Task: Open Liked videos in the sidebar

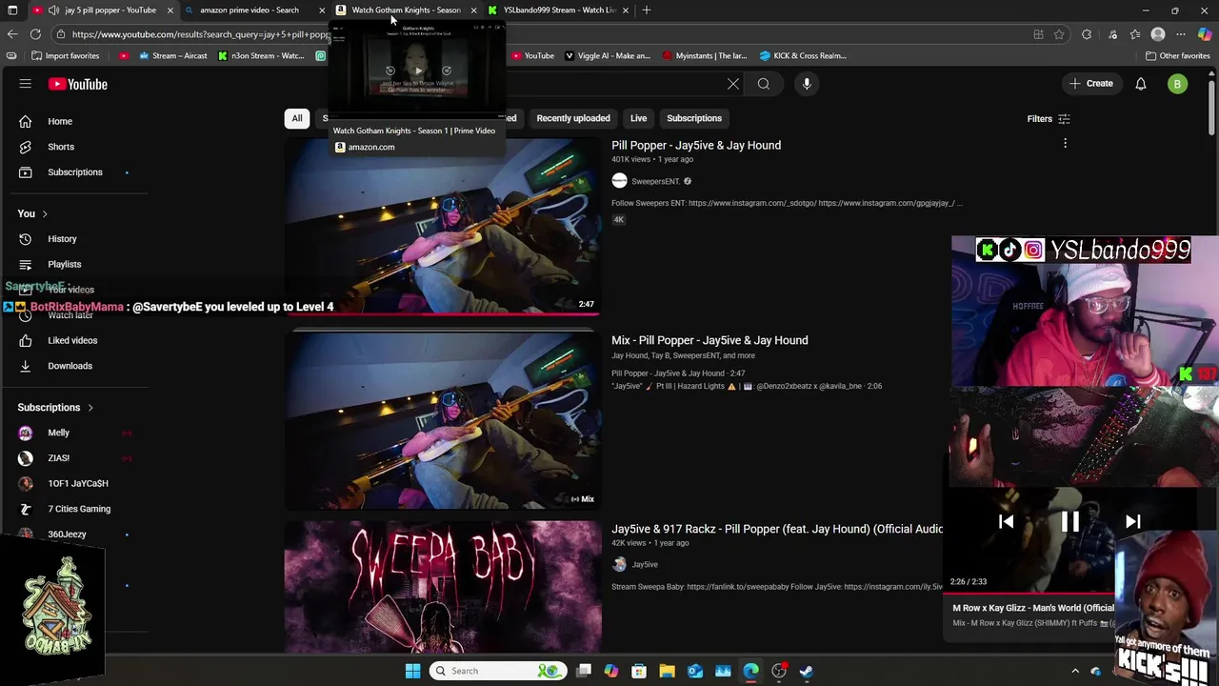Action: (x=72, y=340)
